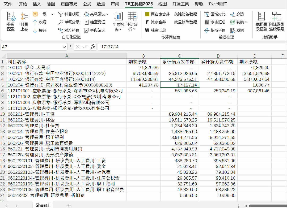
Task: Click 批量修改数据 button
Action: [x=185, y=22]
